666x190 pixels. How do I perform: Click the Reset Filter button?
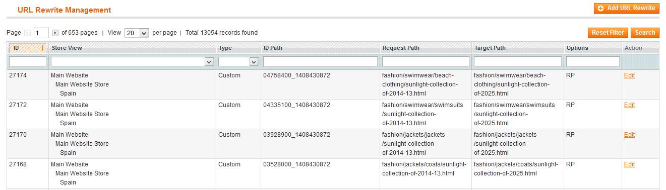[x=608, y=33]
